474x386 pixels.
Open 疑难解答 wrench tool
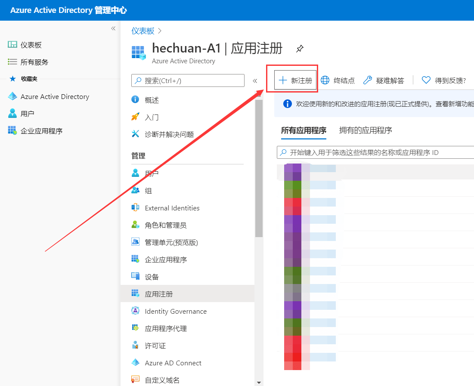(x=367, y=80)
